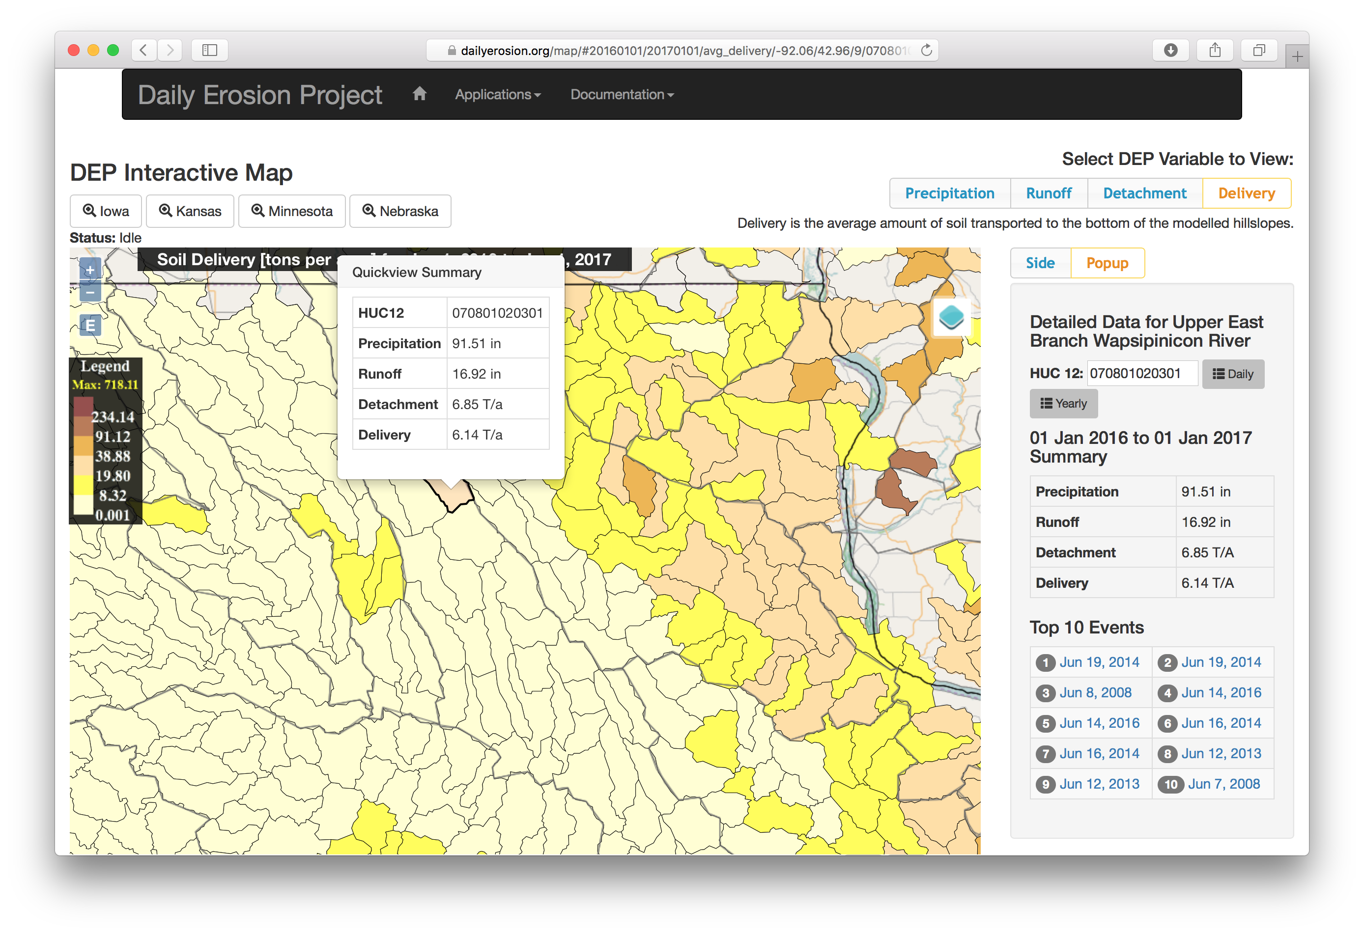Image resolution: width=1364 pixels, height=934 pixels.
Task: Switch detail display to Popup mode
Action: coord(1107,263)
